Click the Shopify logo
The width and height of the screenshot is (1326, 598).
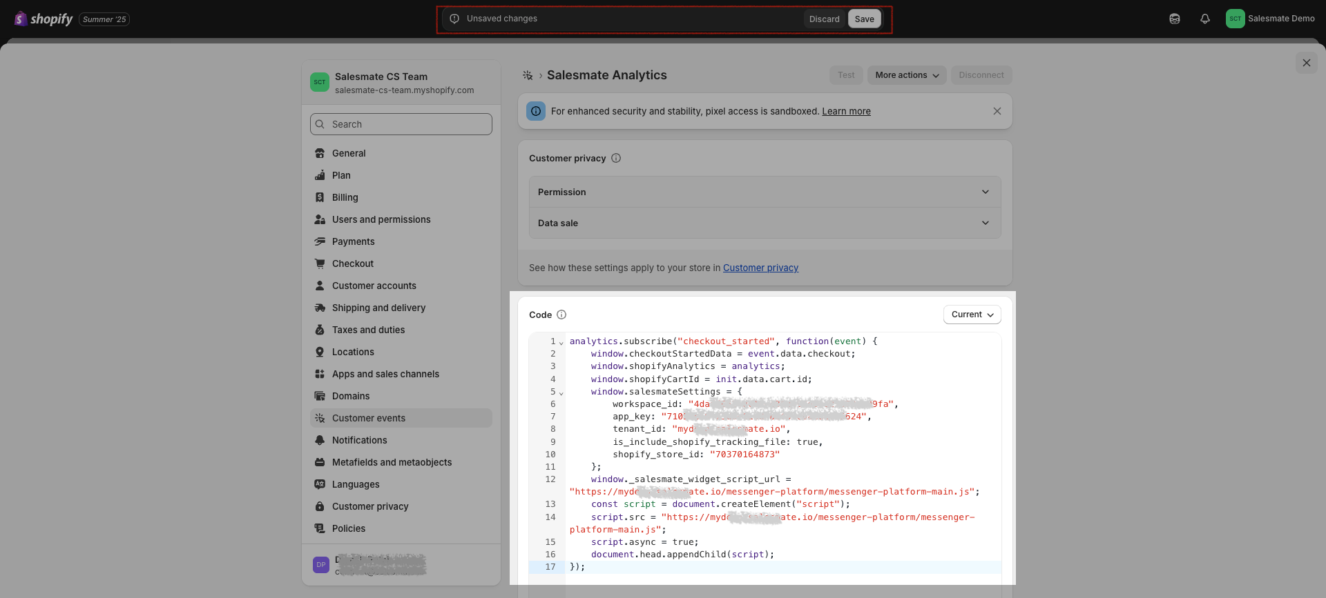(x=43, y=19)
